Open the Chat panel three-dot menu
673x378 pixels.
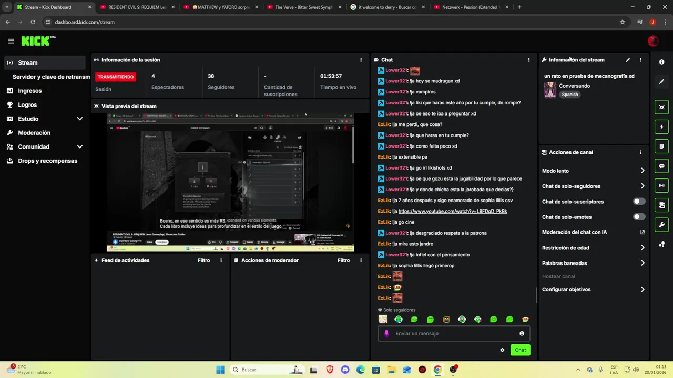529,60
